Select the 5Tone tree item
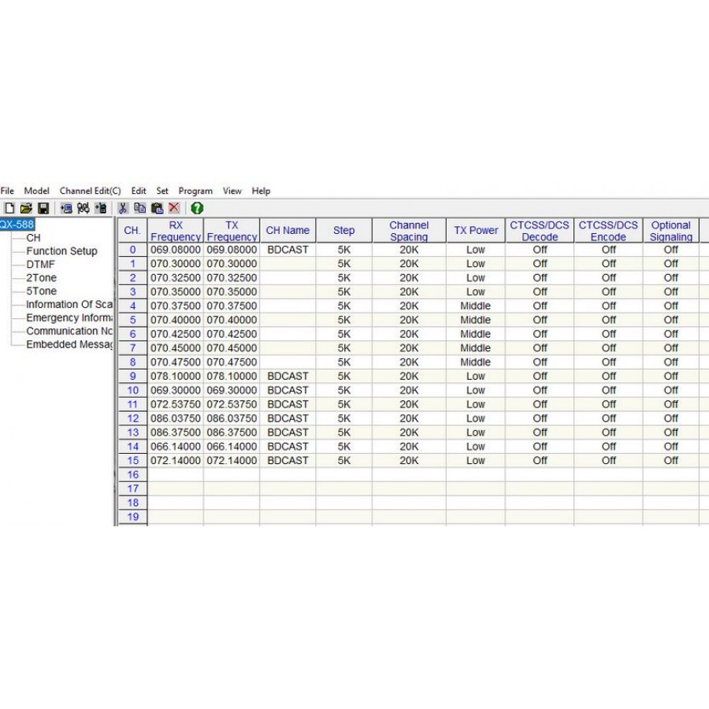 [41, 291]
